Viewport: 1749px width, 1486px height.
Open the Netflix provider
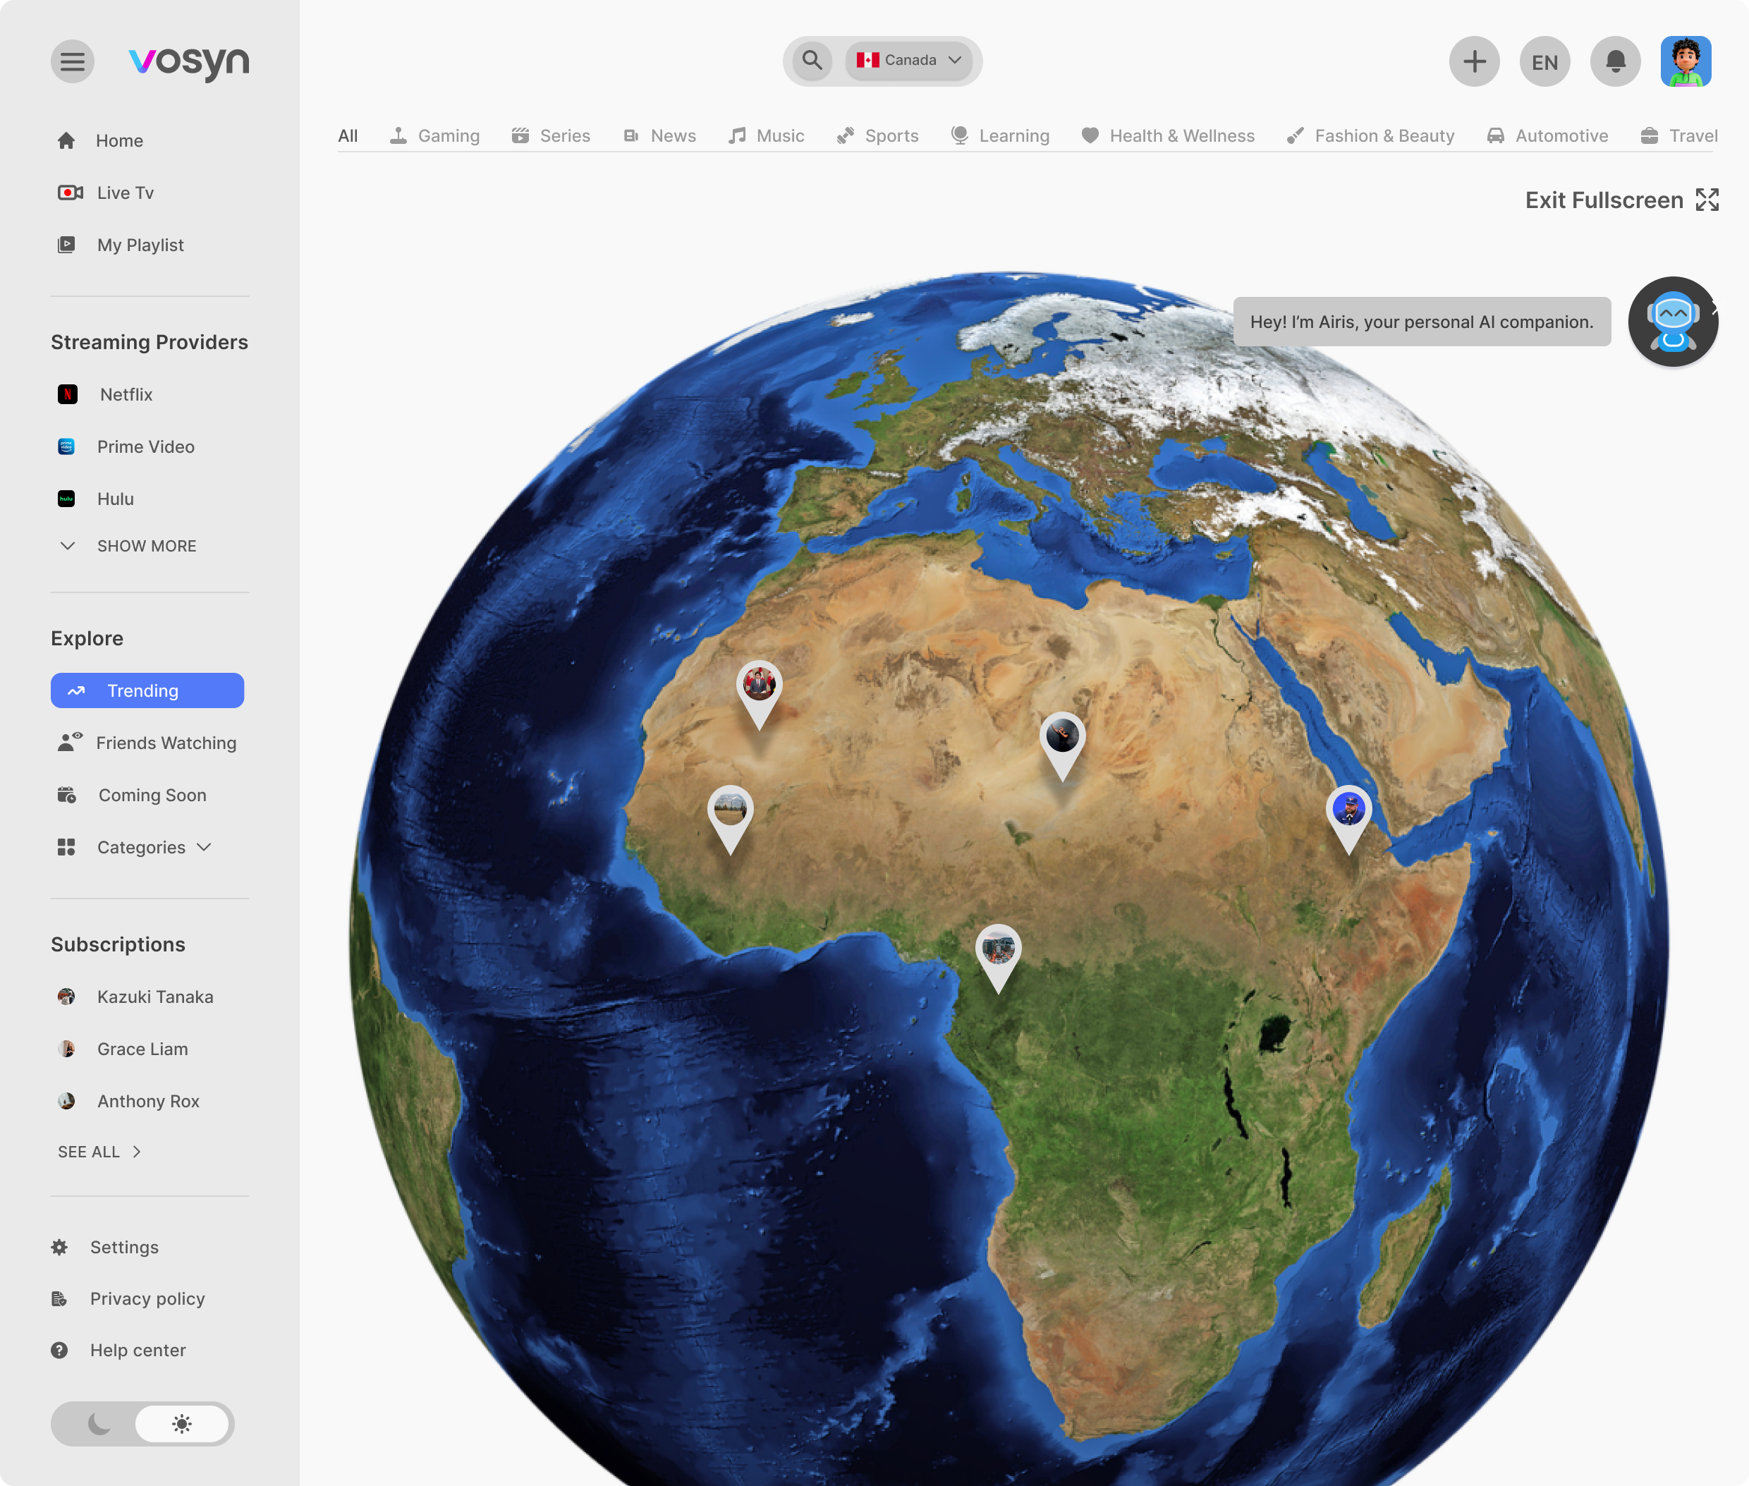(126, 394)
